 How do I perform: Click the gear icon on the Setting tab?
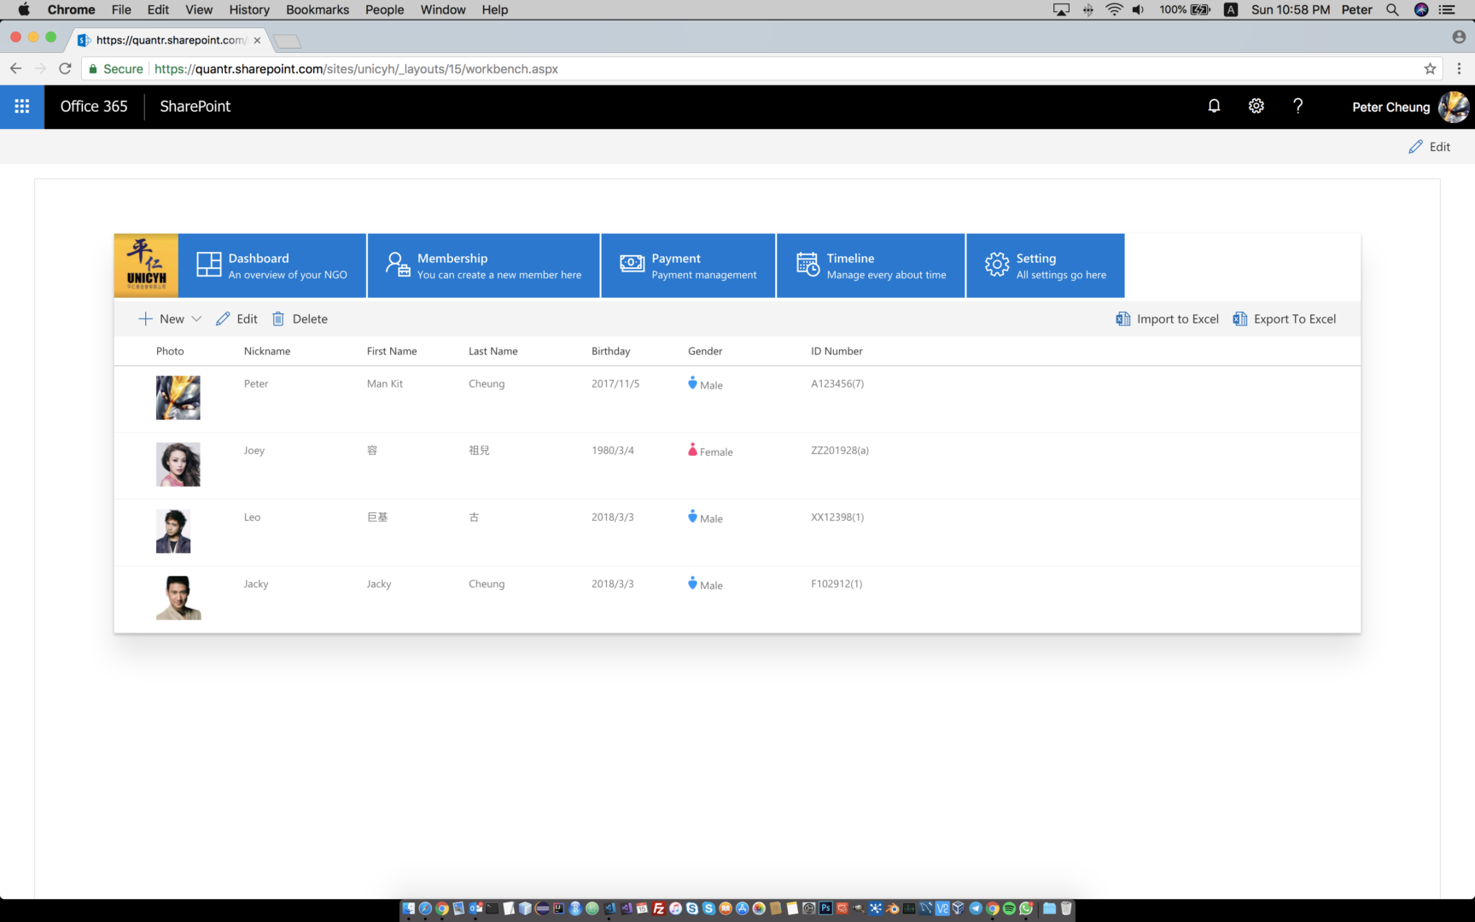click(x=995, y=265)
